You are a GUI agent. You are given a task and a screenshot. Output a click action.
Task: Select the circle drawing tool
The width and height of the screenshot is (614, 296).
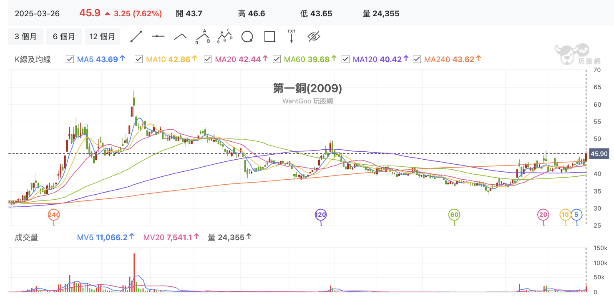click(247, 37)
